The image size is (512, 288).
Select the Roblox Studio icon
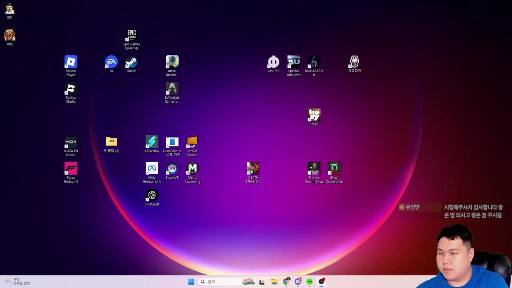pyautogui.click(x=71, y=89)
